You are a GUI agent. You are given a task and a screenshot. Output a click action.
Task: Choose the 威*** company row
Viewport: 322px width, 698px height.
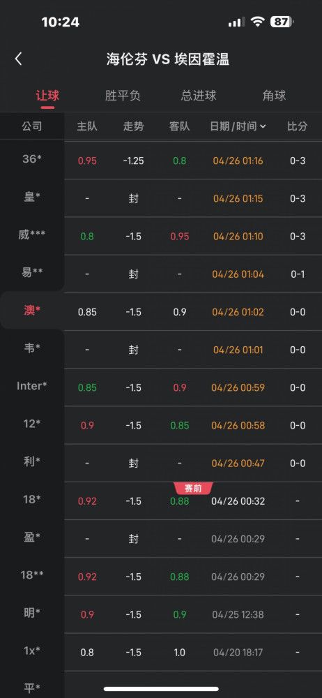[x=32, y=235]
